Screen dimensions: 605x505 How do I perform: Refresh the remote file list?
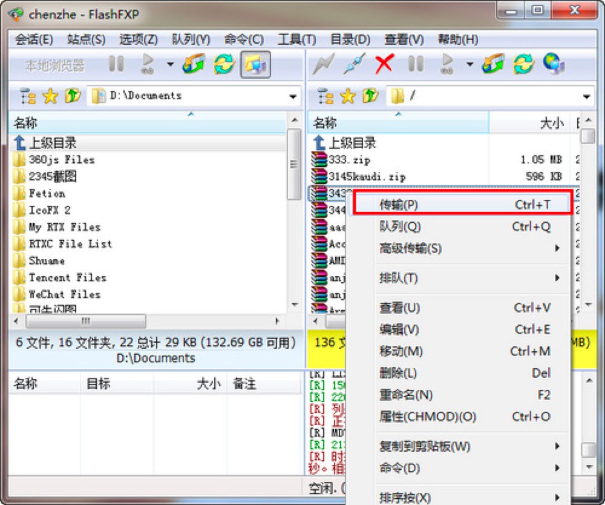[523, 64]
